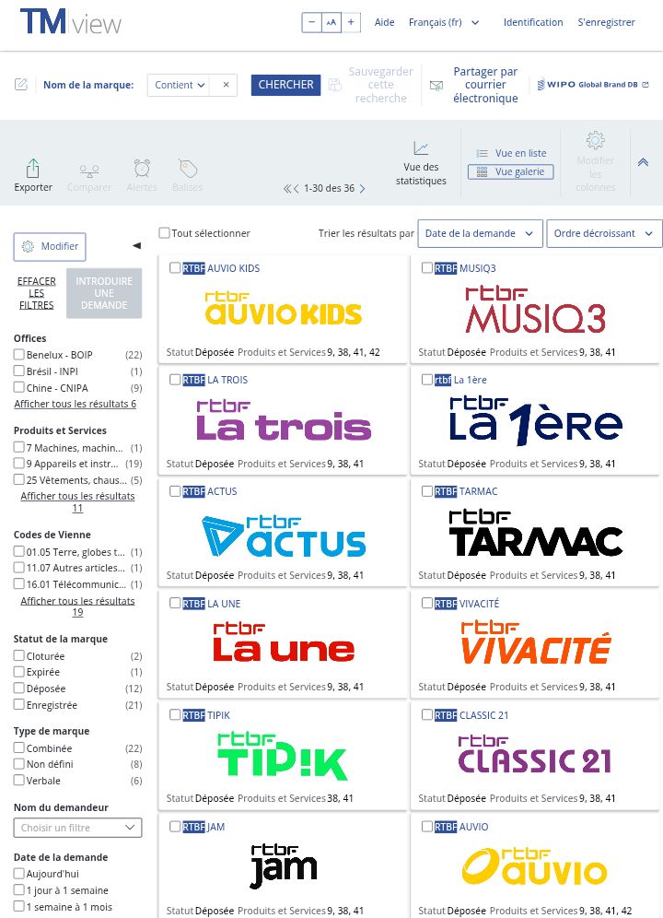Click the Balises tag icon

coord(188,169)
